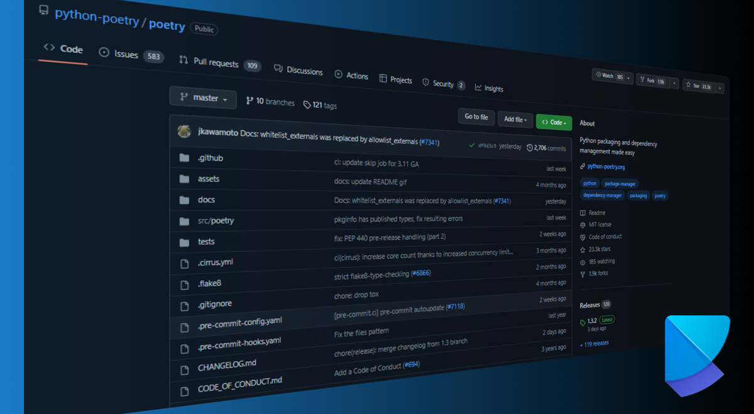This screenshot has height=414, width=754.
Task: Open the tests folder
Action: pyautogui.click(x=206, y=241)
